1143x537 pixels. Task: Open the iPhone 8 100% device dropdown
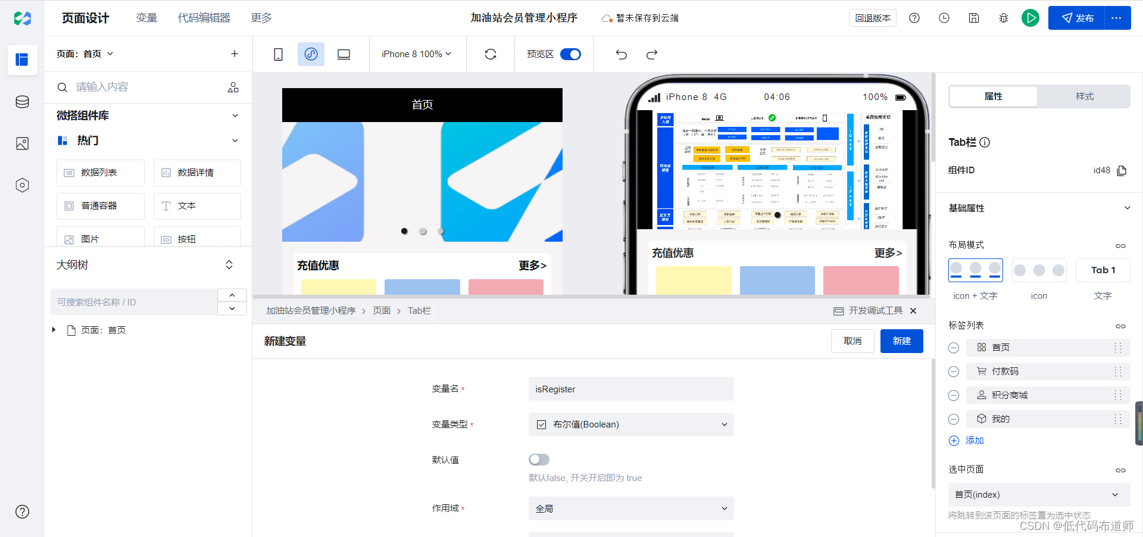pos(417,54)
